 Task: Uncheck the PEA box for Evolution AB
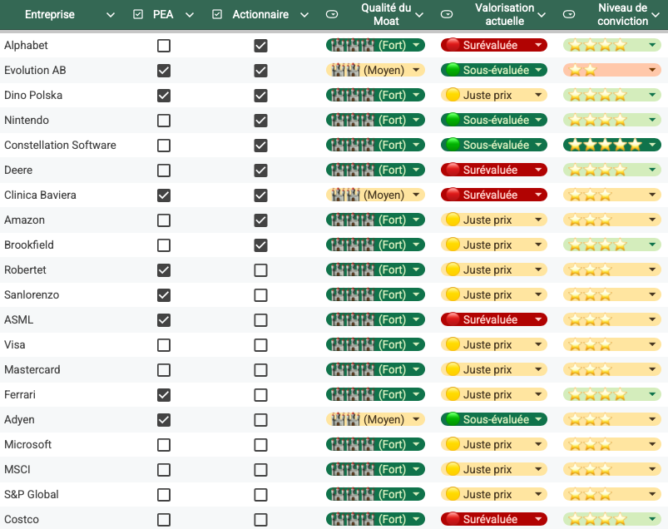tap(164, 70)
